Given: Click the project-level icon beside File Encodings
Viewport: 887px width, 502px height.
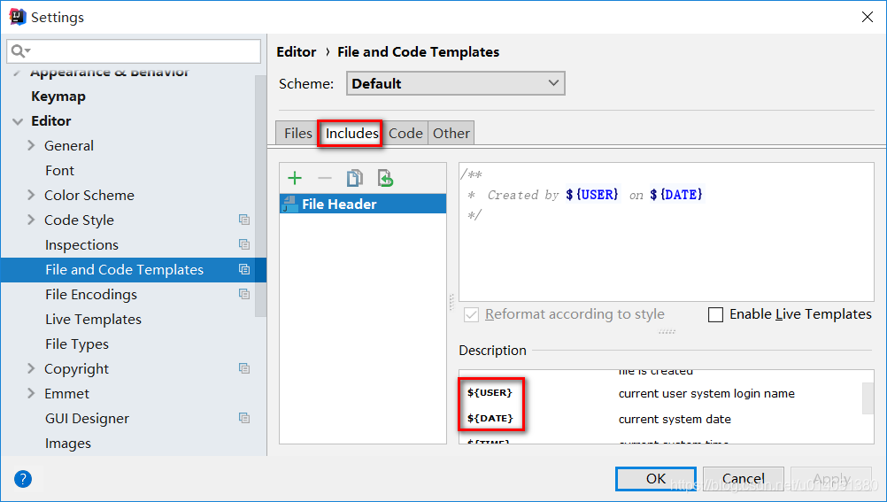Looking at the screenshot, I should (244, 294).
